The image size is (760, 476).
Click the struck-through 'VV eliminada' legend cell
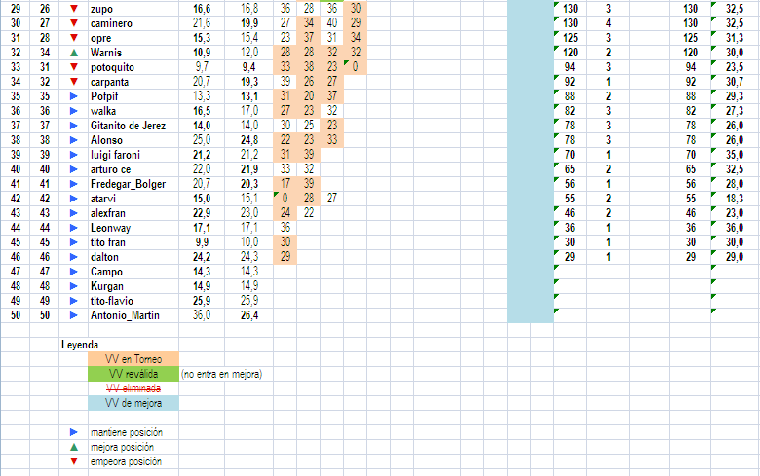(133, 388)
